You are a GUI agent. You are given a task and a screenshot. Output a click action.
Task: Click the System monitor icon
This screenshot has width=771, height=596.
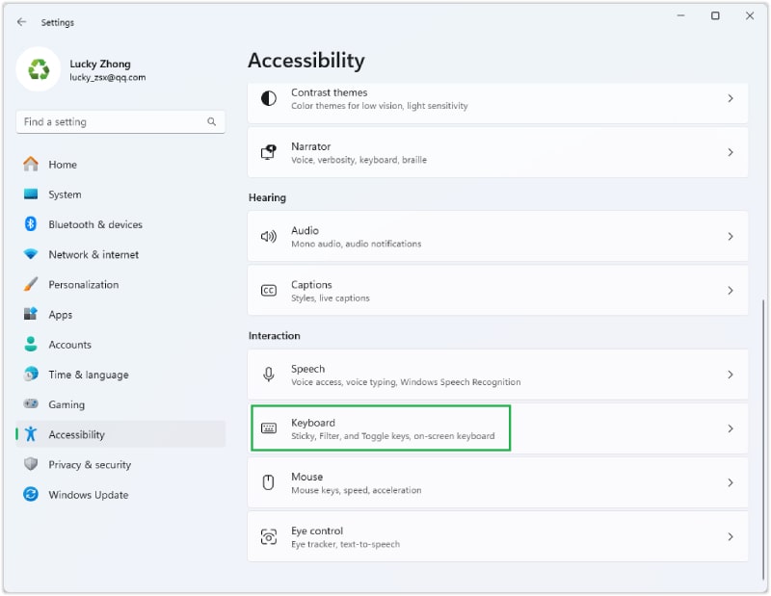coord(31,194)
